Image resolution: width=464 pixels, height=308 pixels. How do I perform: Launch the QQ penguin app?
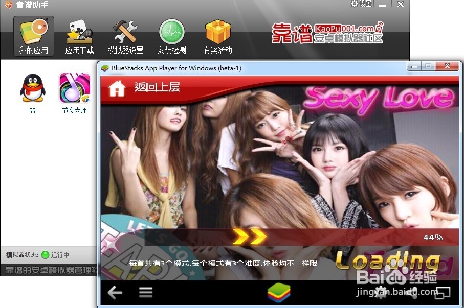coord(33,93)
